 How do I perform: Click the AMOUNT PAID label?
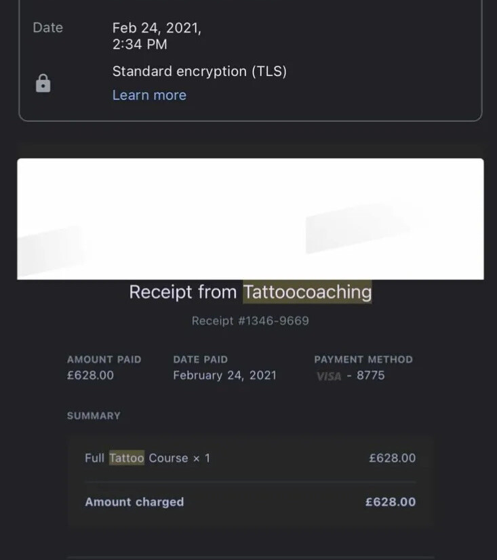coord(104,359)
